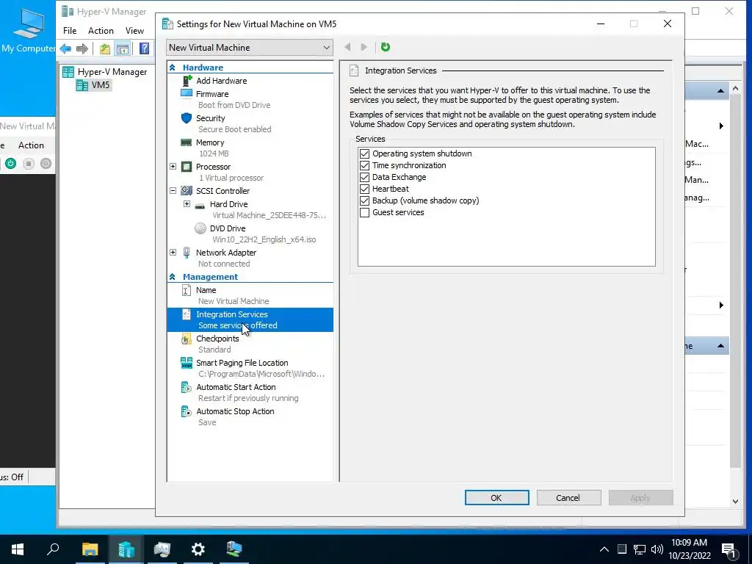
Task: Click the Add Hardware icon
Action: coord(187,81)
